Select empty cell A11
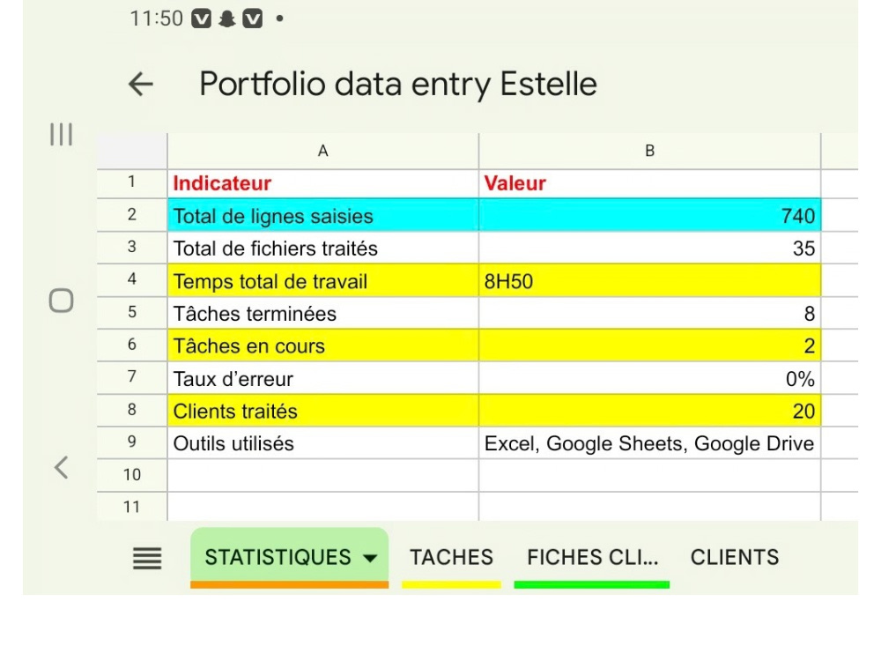 click(x=323, y=507)
